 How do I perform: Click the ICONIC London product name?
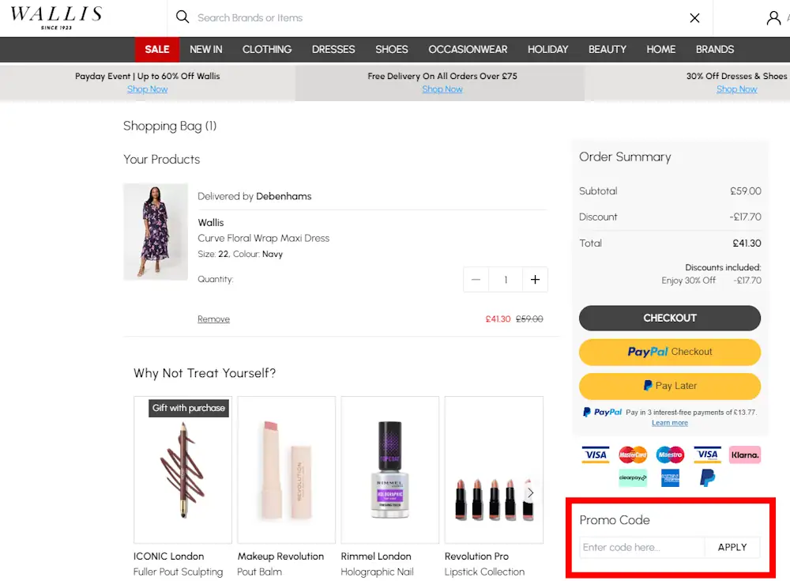click(169, 556)
